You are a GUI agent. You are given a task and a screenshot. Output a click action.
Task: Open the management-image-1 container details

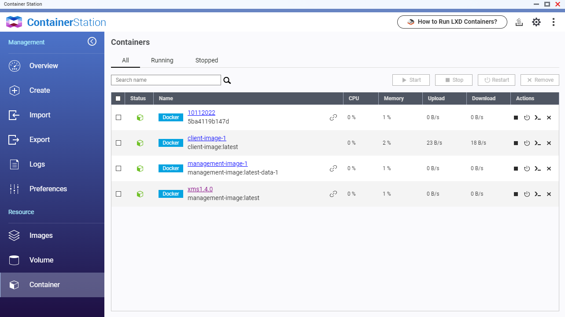(x=217, y=163)
